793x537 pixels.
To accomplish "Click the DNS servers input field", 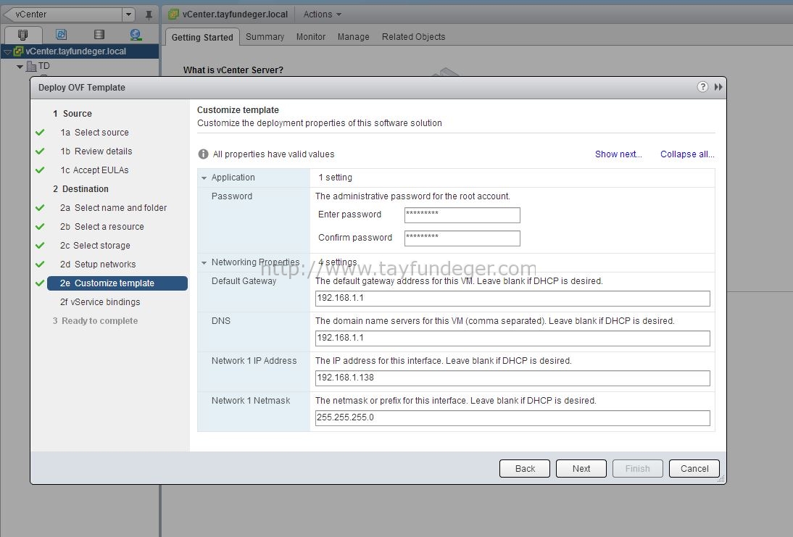I will (x=512, y=338).
